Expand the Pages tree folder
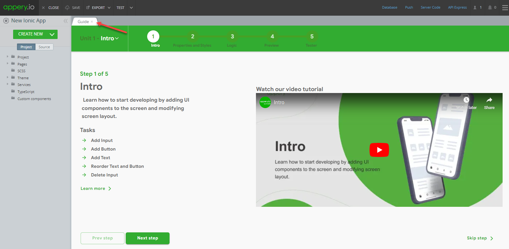This screenshot has height=249, width=509. click(x=8, y=64)
